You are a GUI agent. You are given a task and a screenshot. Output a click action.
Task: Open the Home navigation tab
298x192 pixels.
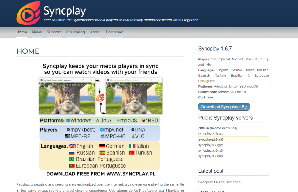pyautogui.click(x=22, y=32)
